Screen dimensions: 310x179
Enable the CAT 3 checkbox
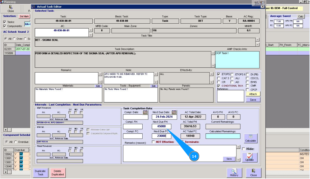218,78
